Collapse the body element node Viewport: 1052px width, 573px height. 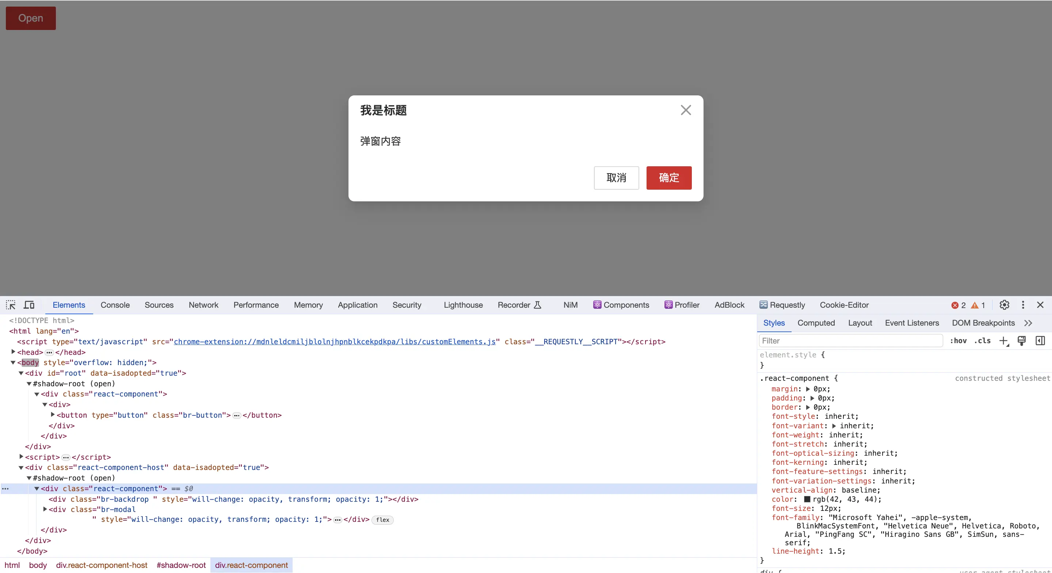point(13,362)
